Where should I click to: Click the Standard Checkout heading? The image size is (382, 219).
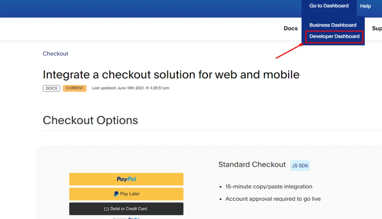click(252, 165)
